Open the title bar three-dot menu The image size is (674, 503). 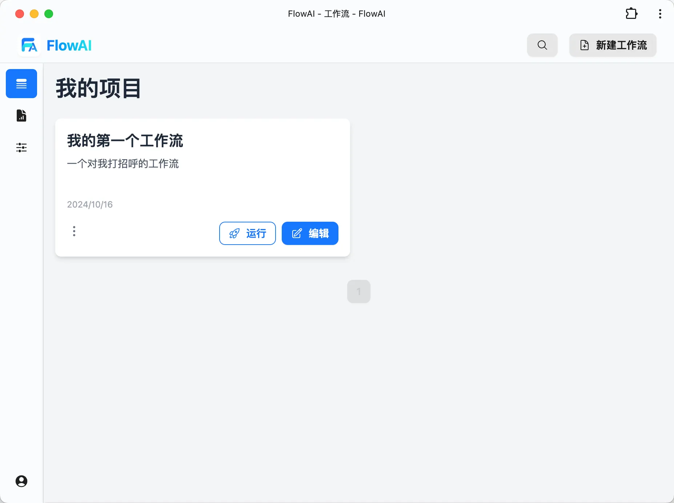[660, 14]
